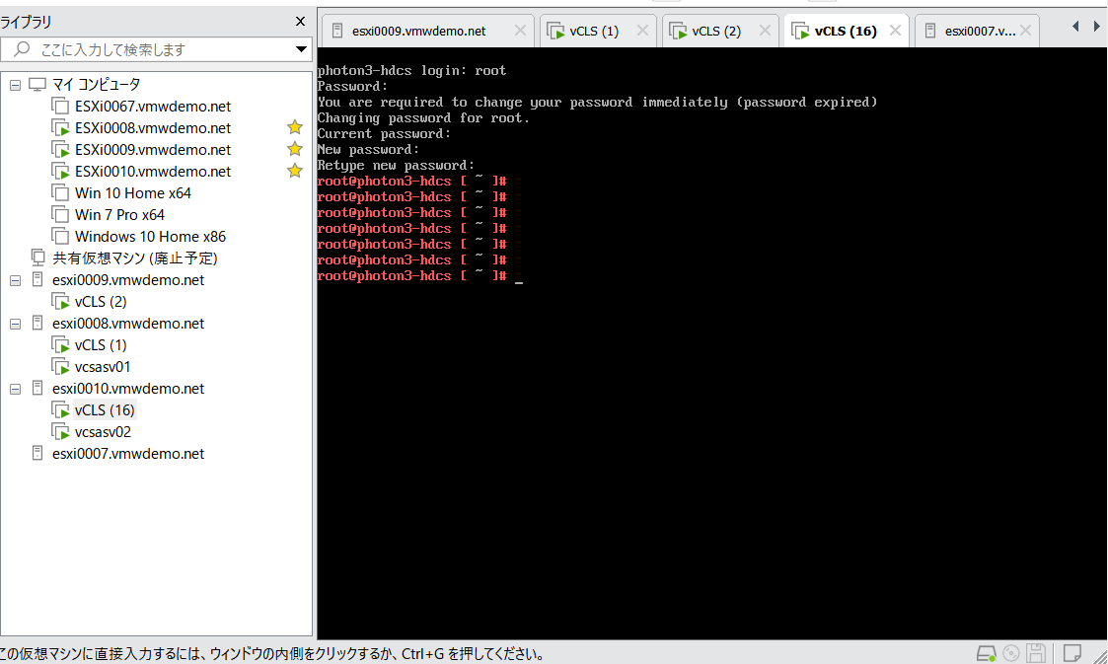The width and height of the screenshot is (1108, 664).
Task: Click the library search input field
Action: [156, 49]
